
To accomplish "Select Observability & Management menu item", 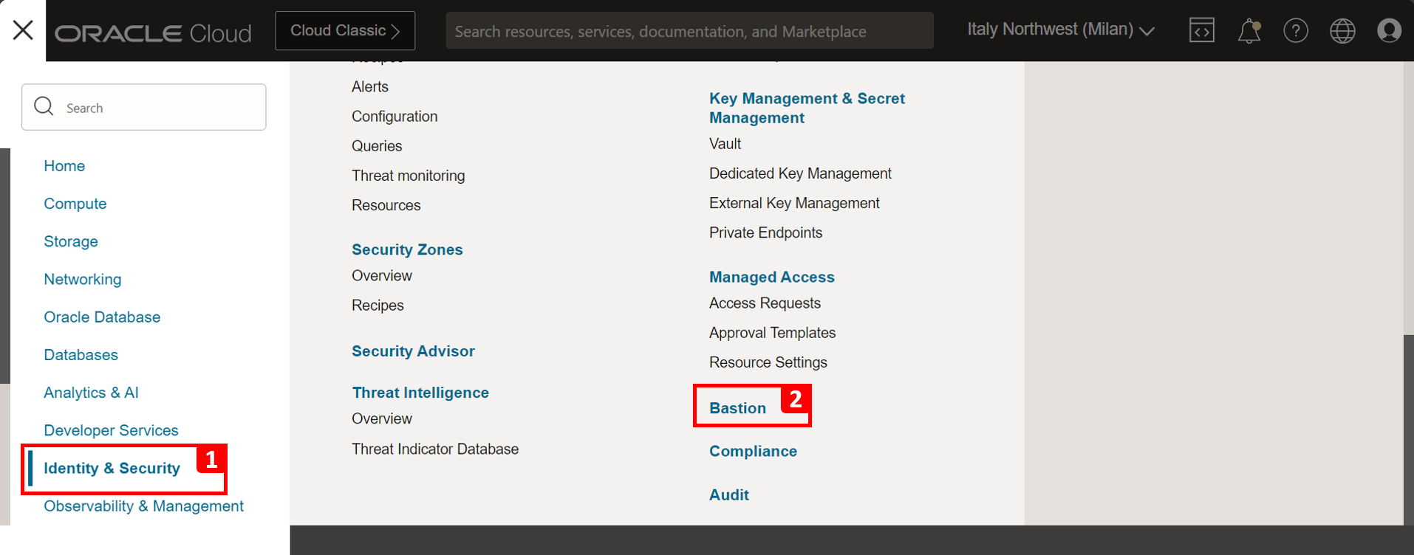I will tap(144, 506).
